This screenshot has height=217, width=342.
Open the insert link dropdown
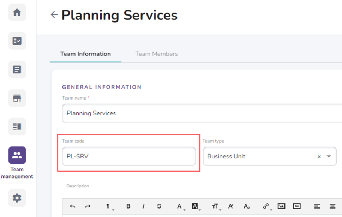266,206
